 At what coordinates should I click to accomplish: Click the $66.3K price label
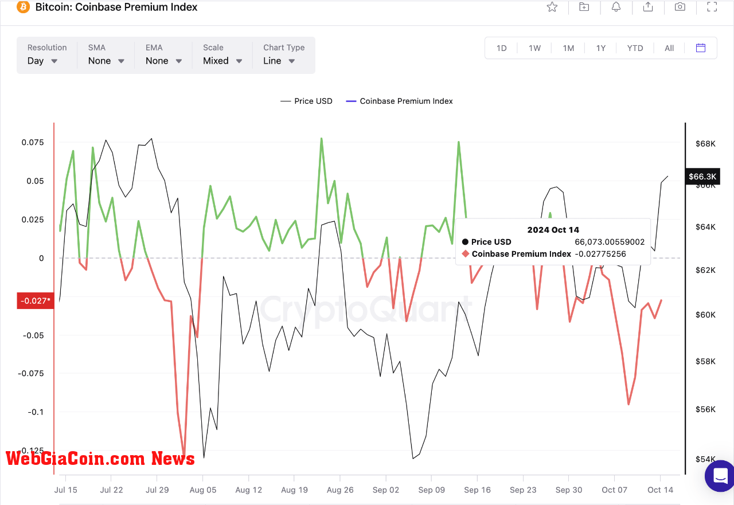click(x=702, y=177)
